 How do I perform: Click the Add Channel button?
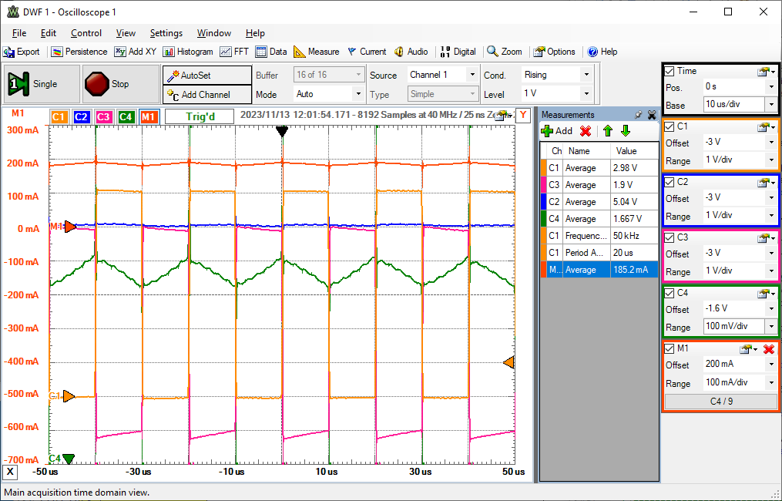206,95
